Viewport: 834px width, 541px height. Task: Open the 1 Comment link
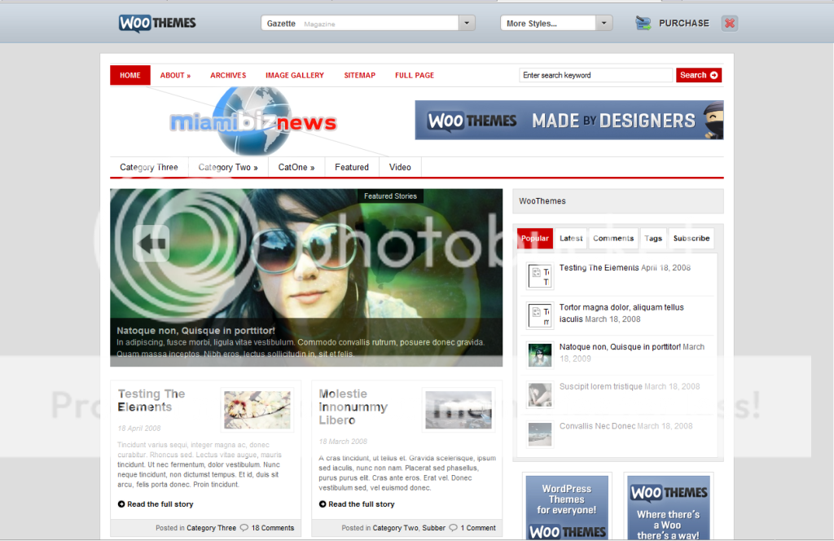478,528
